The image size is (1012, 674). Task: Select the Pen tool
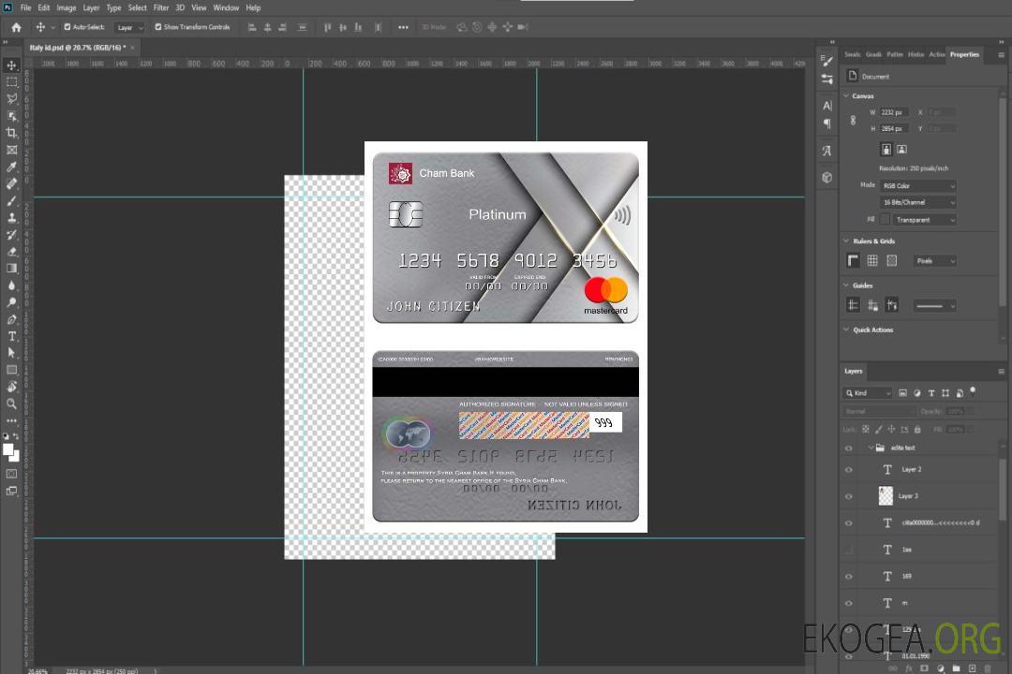coord(11,319)
